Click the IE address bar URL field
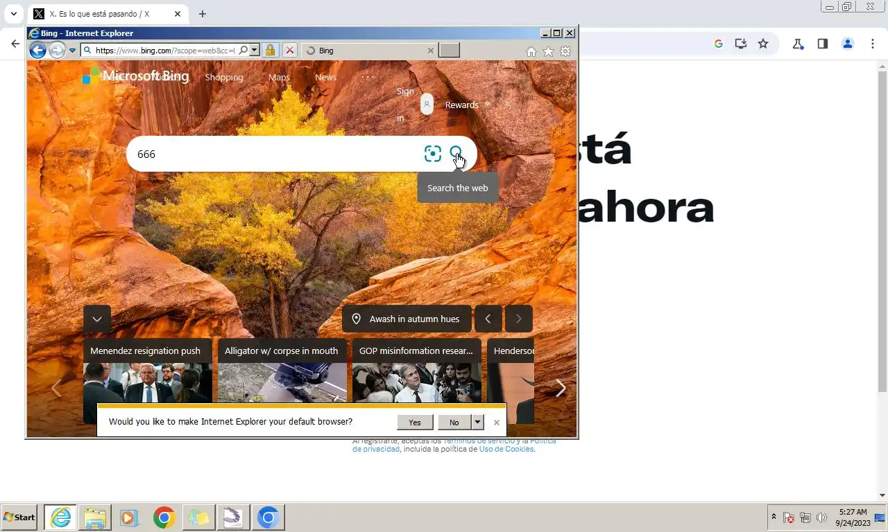 166,50
